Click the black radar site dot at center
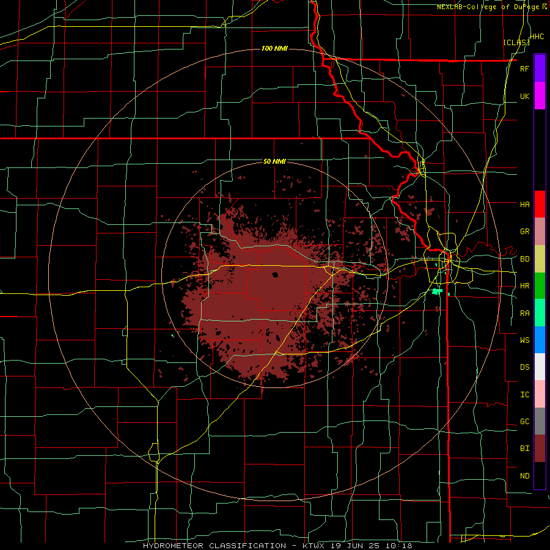The width and height of the screenshot is (550, 550). click(275, 274)
